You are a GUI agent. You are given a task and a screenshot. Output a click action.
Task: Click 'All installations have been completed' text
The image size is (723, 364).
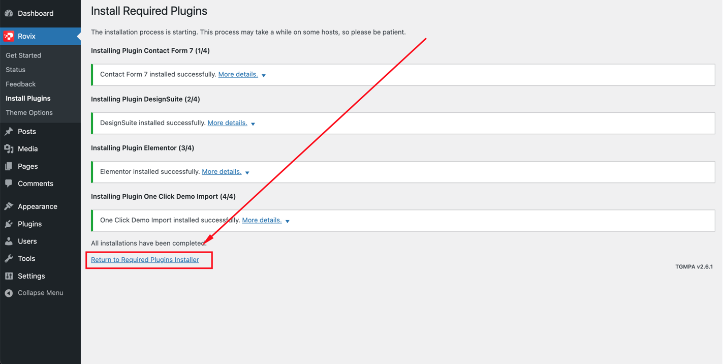tap(149, 243)
